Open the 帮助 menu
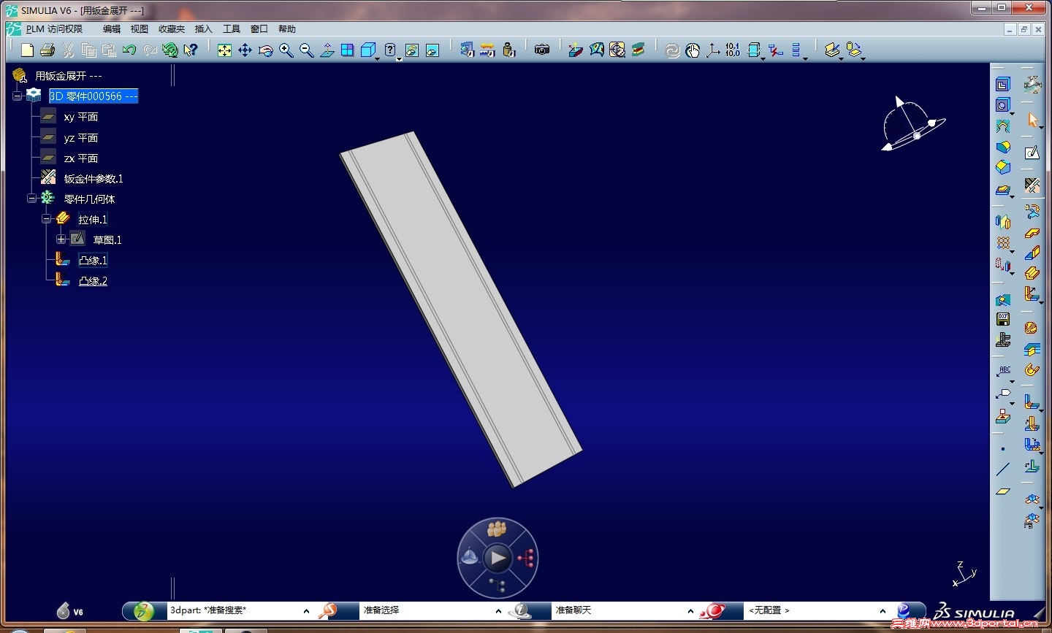 tap(287, 29)
